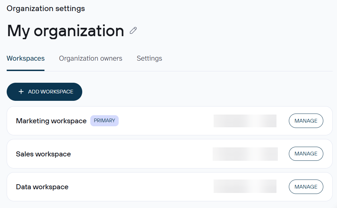The image size is (337, 208).
Task: Click the plus icon on Add Workspace button
Action: (21, 91)
